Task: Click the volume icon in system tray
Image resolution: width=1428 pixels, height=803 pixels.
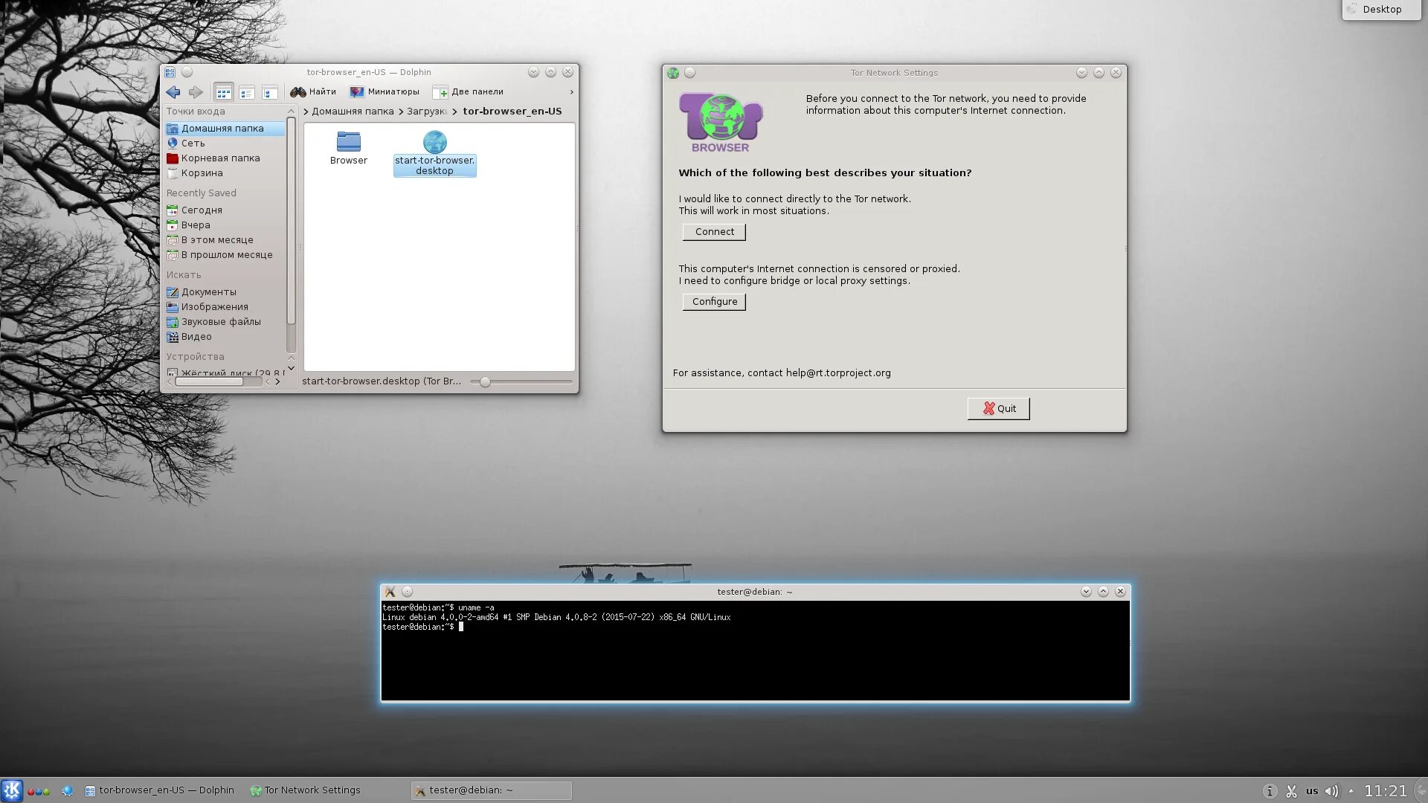Action: [x=1331, y=791]
